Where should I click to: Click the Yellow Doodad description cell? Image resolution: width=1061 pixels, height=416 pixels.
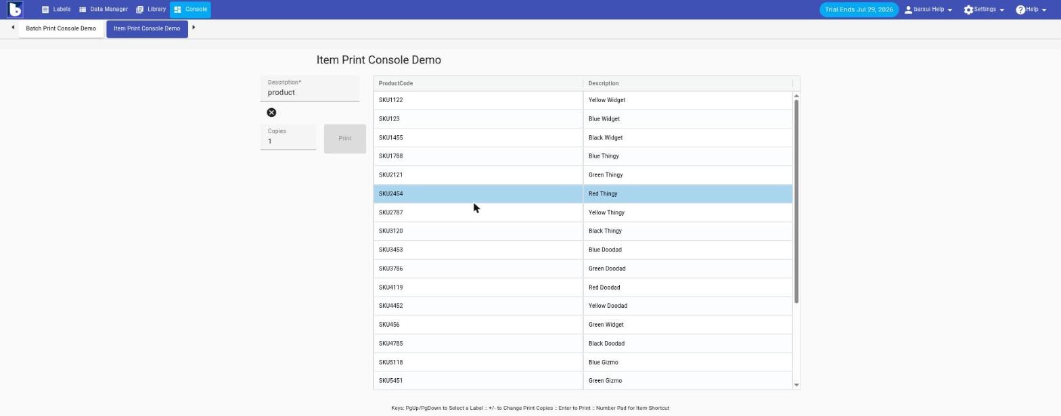(687, 306)
